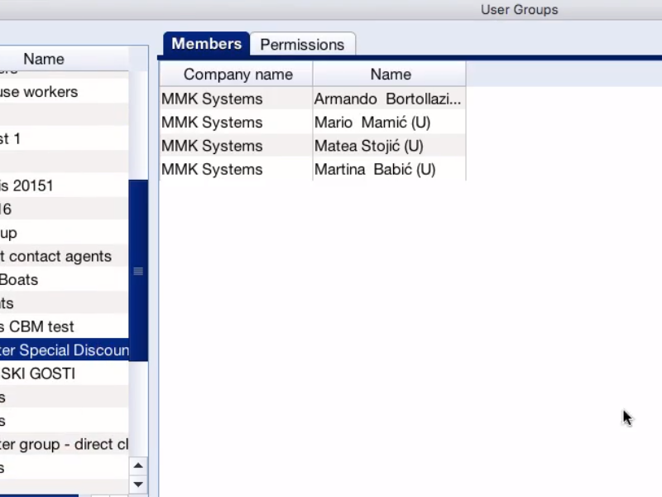Click the Name header of the groups list
The width and height of the screenshot is (662, 497).
(x=44, y=59)
